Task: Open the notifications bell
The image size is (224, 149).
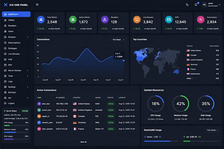Action: pos(196,5)
